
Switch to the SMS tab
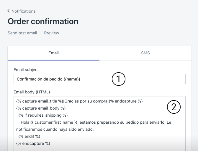(x=145, y=53)
